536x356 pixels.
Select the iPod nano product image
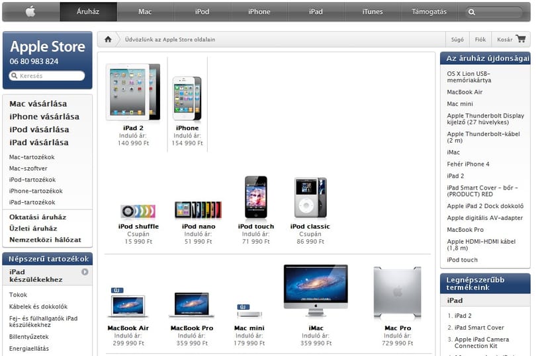199,209
